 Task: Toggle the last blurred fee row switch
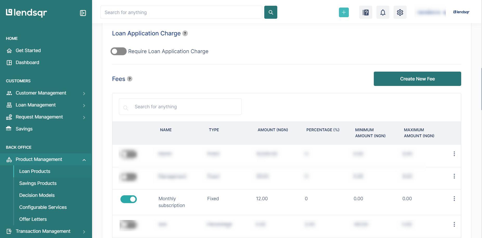pos(128,224)
